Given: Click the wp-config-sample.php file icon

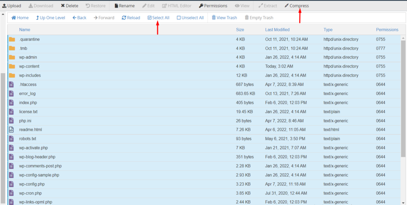Looking at the screenshot, I should pos(11,175).
